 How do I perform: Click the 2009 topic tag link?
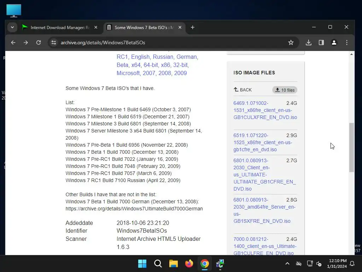point(180,73)
